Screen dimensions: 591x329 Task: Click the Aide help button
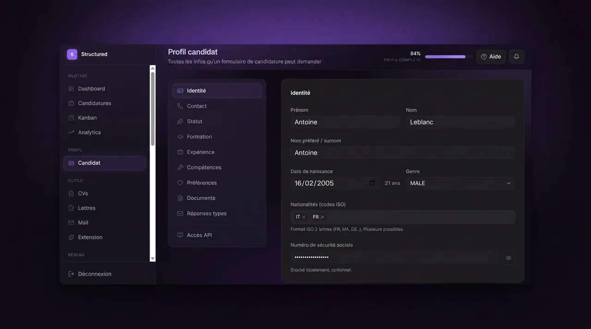point(491,57)
